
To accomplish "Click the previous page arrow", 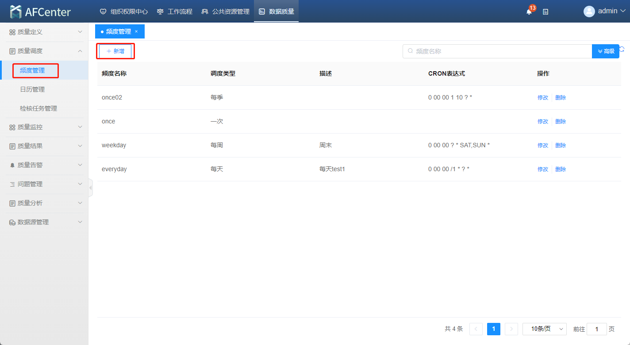I will coord(476,329).
